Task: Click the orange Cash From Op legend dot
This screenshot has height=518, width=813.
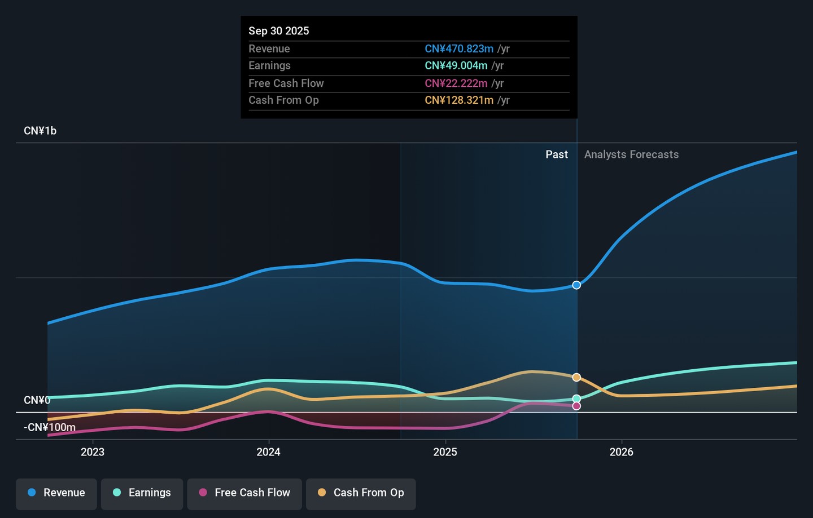Action: click(322, 493)
